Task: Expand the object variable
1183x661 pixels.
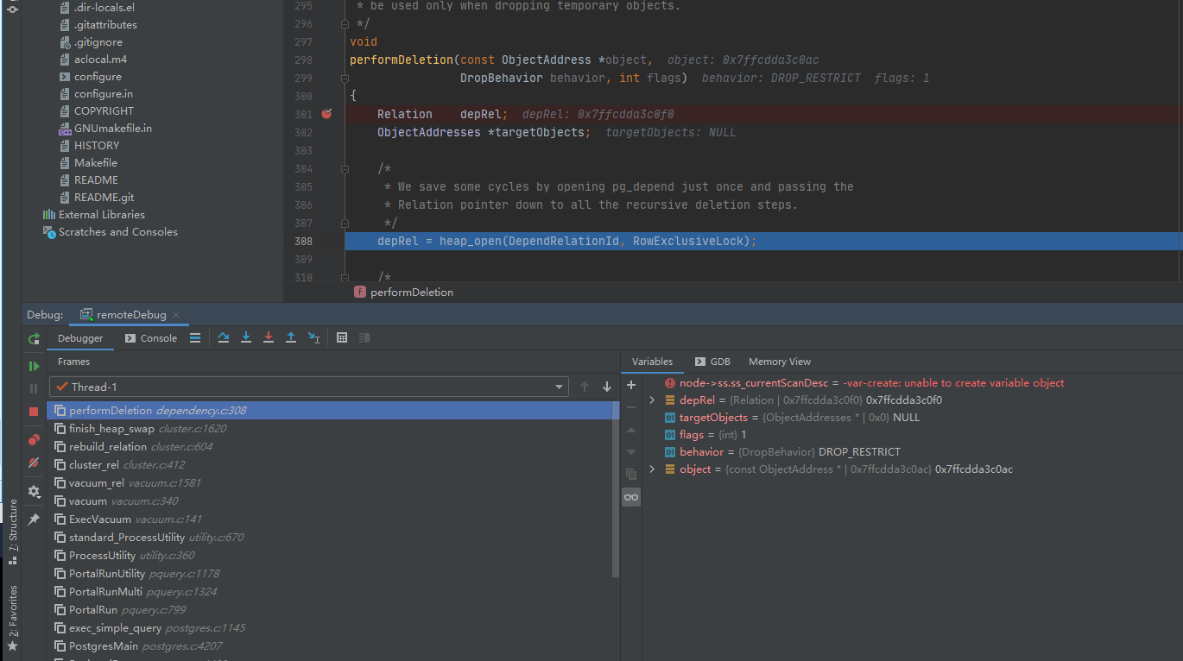Action: click(x=652, y=469)
